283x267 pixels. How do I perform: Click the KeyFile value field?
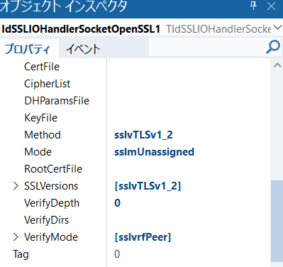[189, 118]
